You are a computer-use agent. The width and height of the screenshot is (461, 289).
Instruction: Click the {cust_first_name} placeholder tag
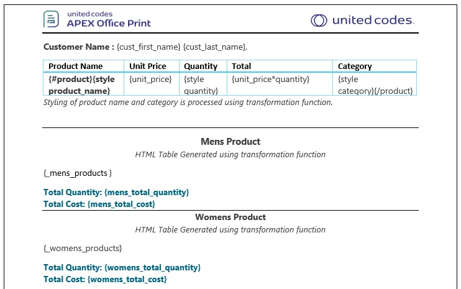coord(148,47)
